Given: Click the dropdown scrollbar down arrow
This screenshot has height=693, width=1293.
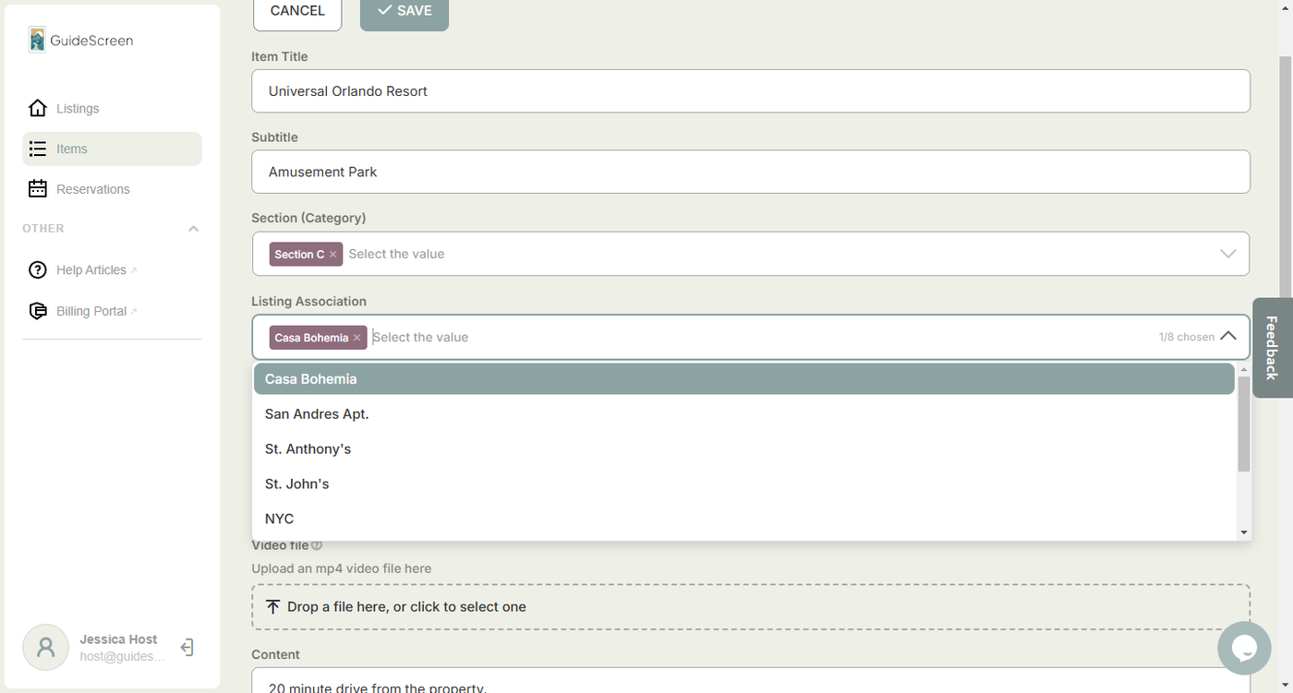Looking at the screenshot, I should [1244, 532].
